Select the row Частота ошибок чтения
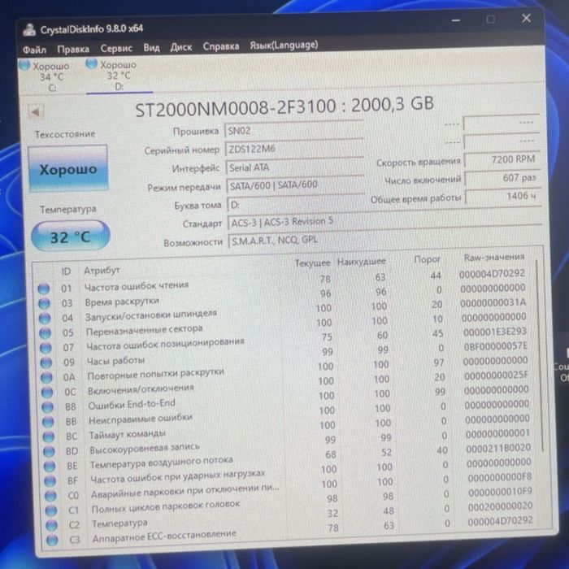 (283, 283)
